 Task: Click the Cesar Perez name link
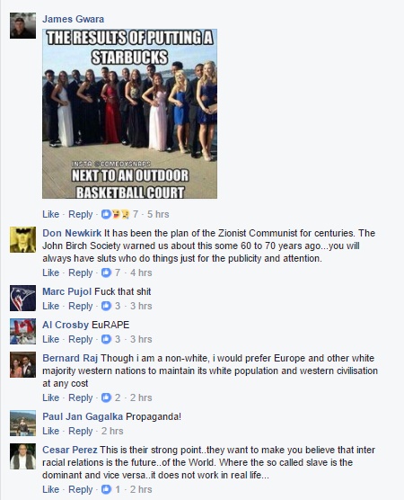click(70, 450)
